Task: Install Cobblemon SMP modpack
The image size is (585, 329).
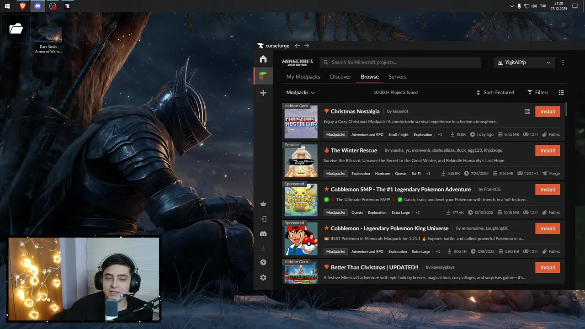Action: click(x=548, y=190)
